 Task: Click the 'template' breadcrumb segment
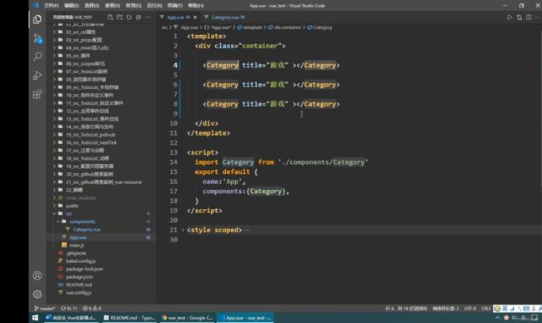tap(253, 27)
